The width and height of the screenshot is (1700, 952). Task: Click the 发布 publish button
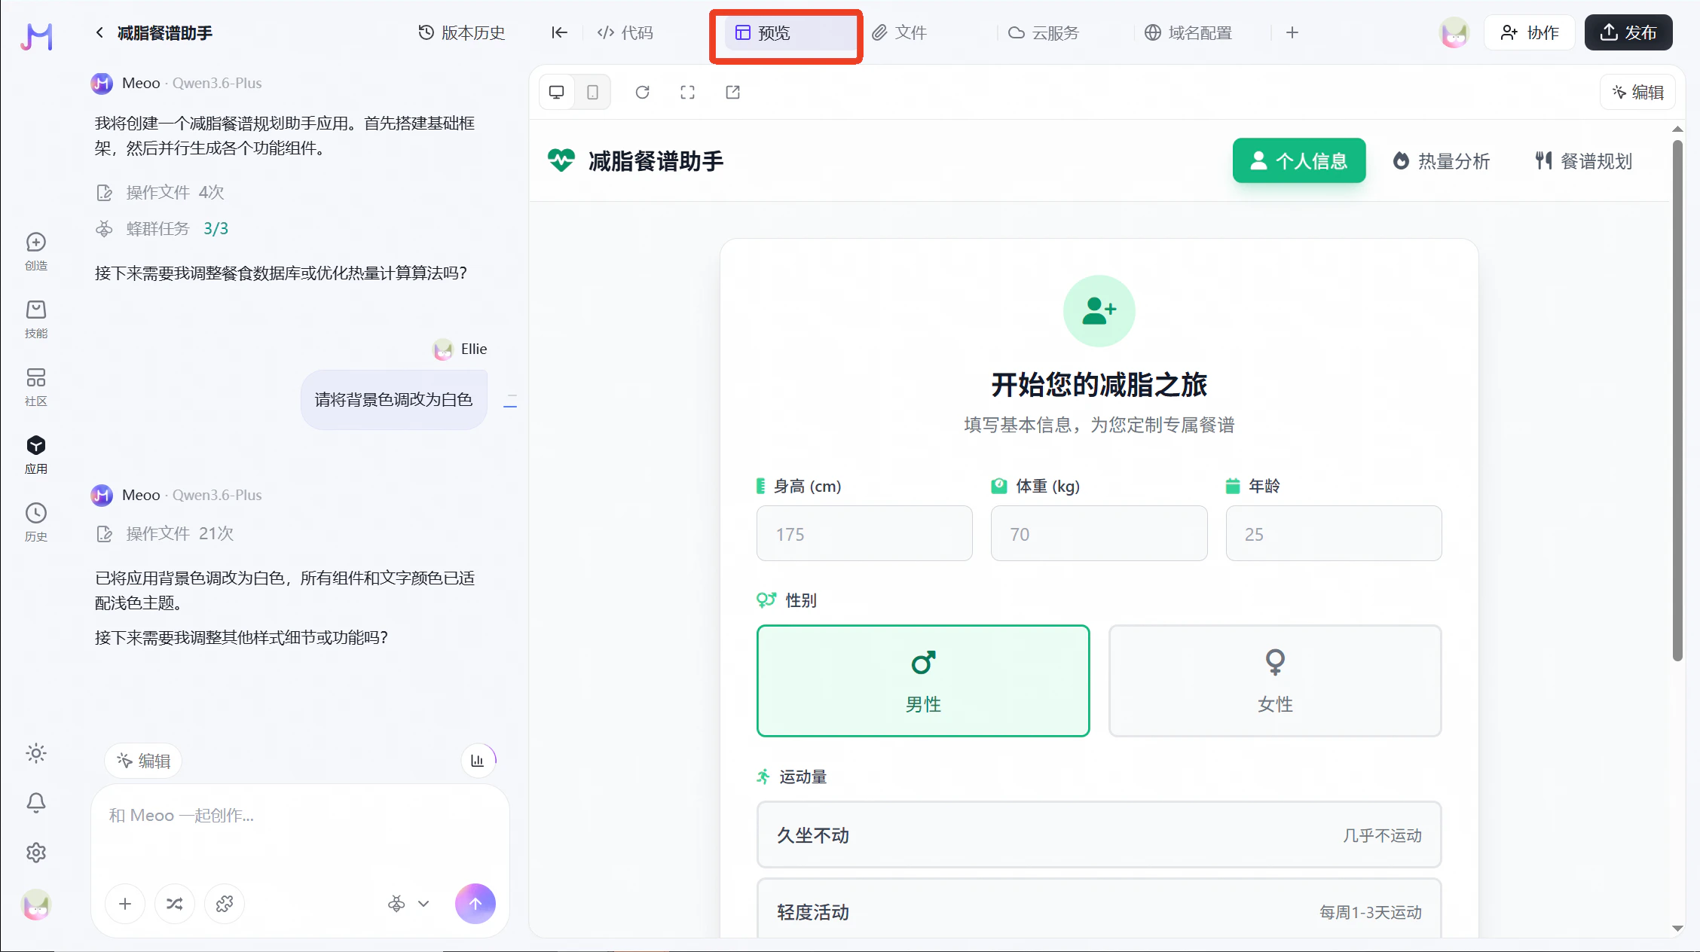tap(1628, 32)
